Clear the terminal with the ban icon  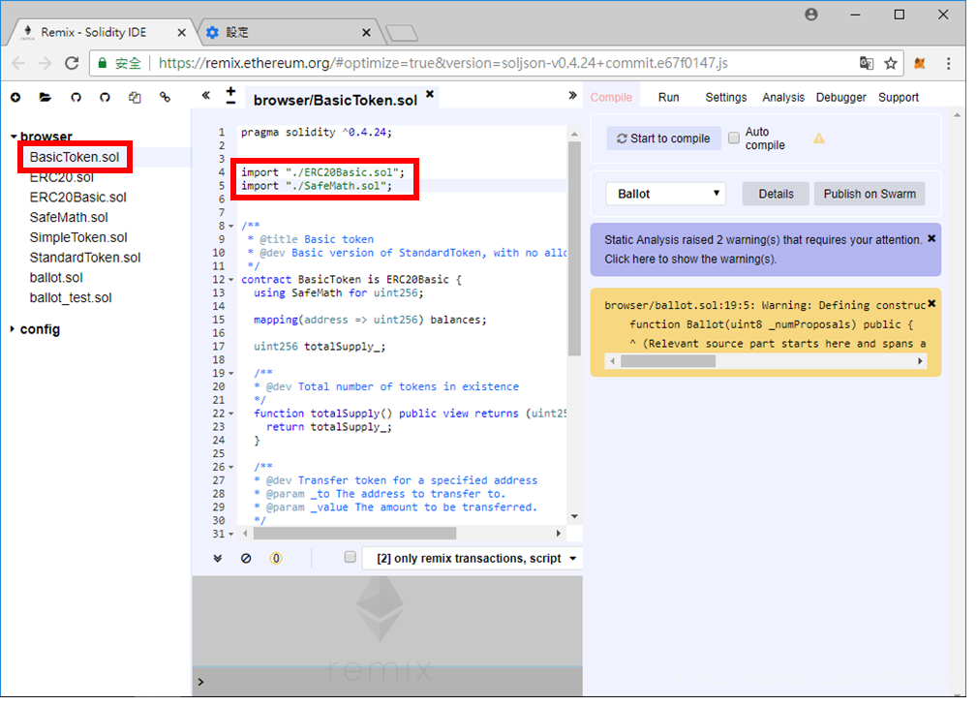(246, 558)
